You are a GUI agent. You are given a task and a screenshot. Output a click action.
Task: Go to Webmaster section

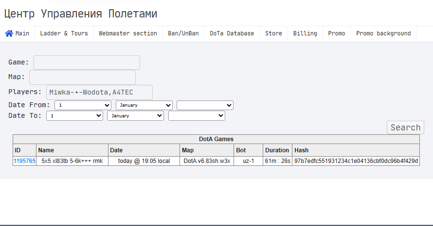click(x=128, y=33)
